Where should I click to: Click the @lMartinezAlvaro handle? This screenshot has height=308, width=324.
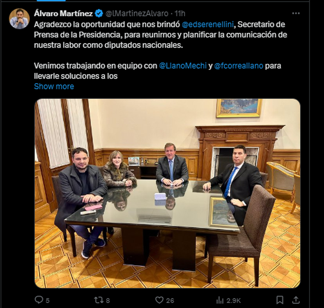tap(137, 13)
